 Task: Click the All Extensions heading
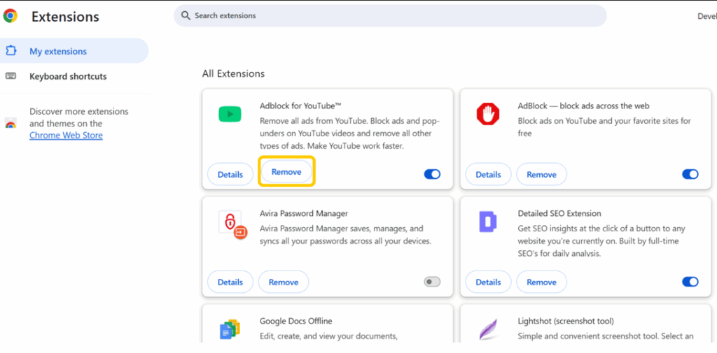pyautogui.click(x=233, y=73)
